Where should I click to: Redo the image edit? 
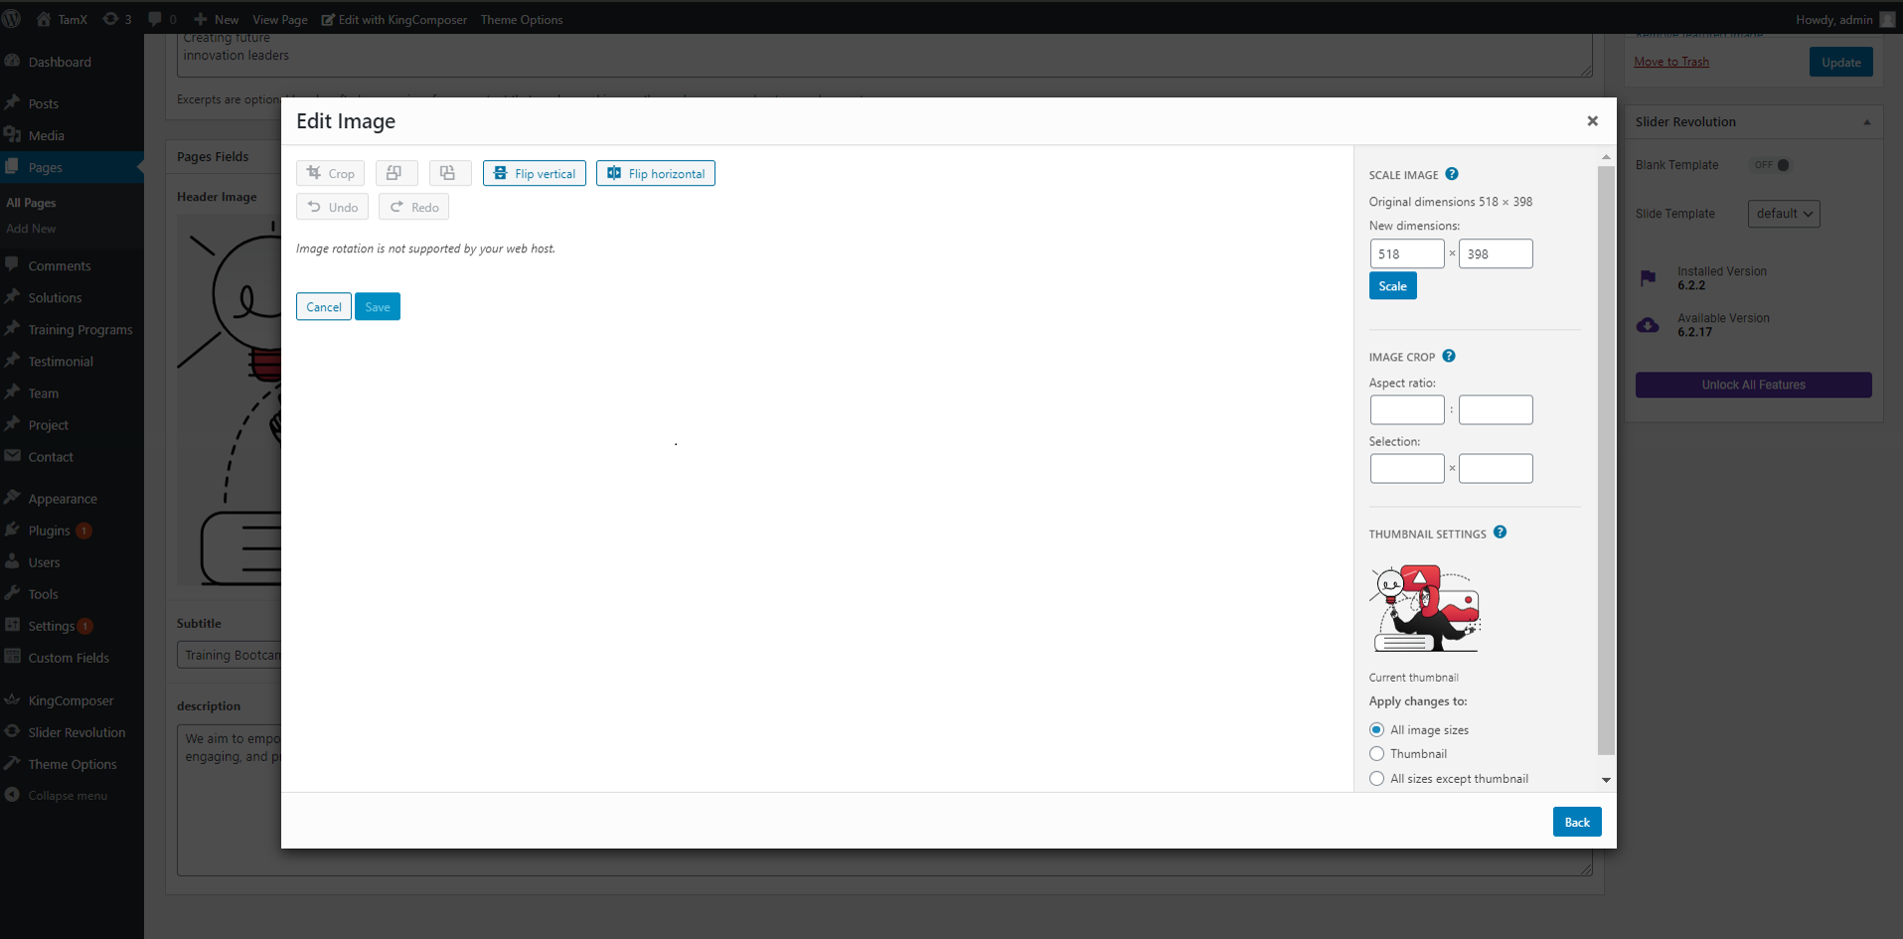click(413, 207)
